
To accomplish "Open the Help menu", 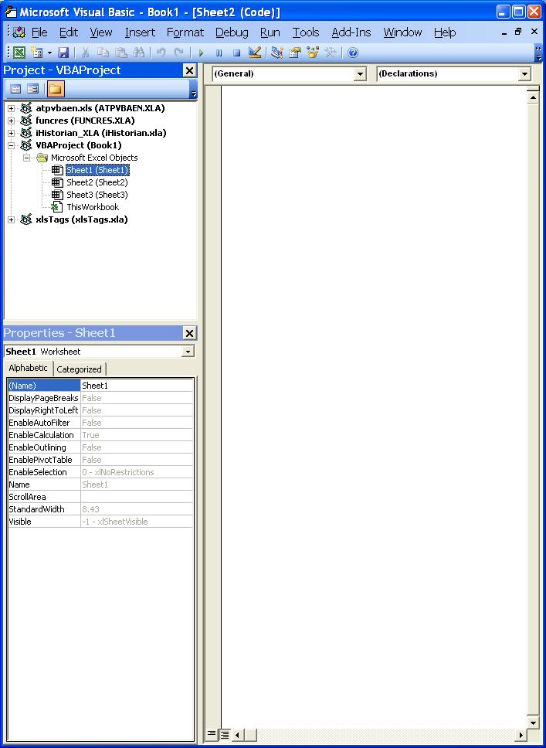I will pyautogui.click(x=445, y=32).
